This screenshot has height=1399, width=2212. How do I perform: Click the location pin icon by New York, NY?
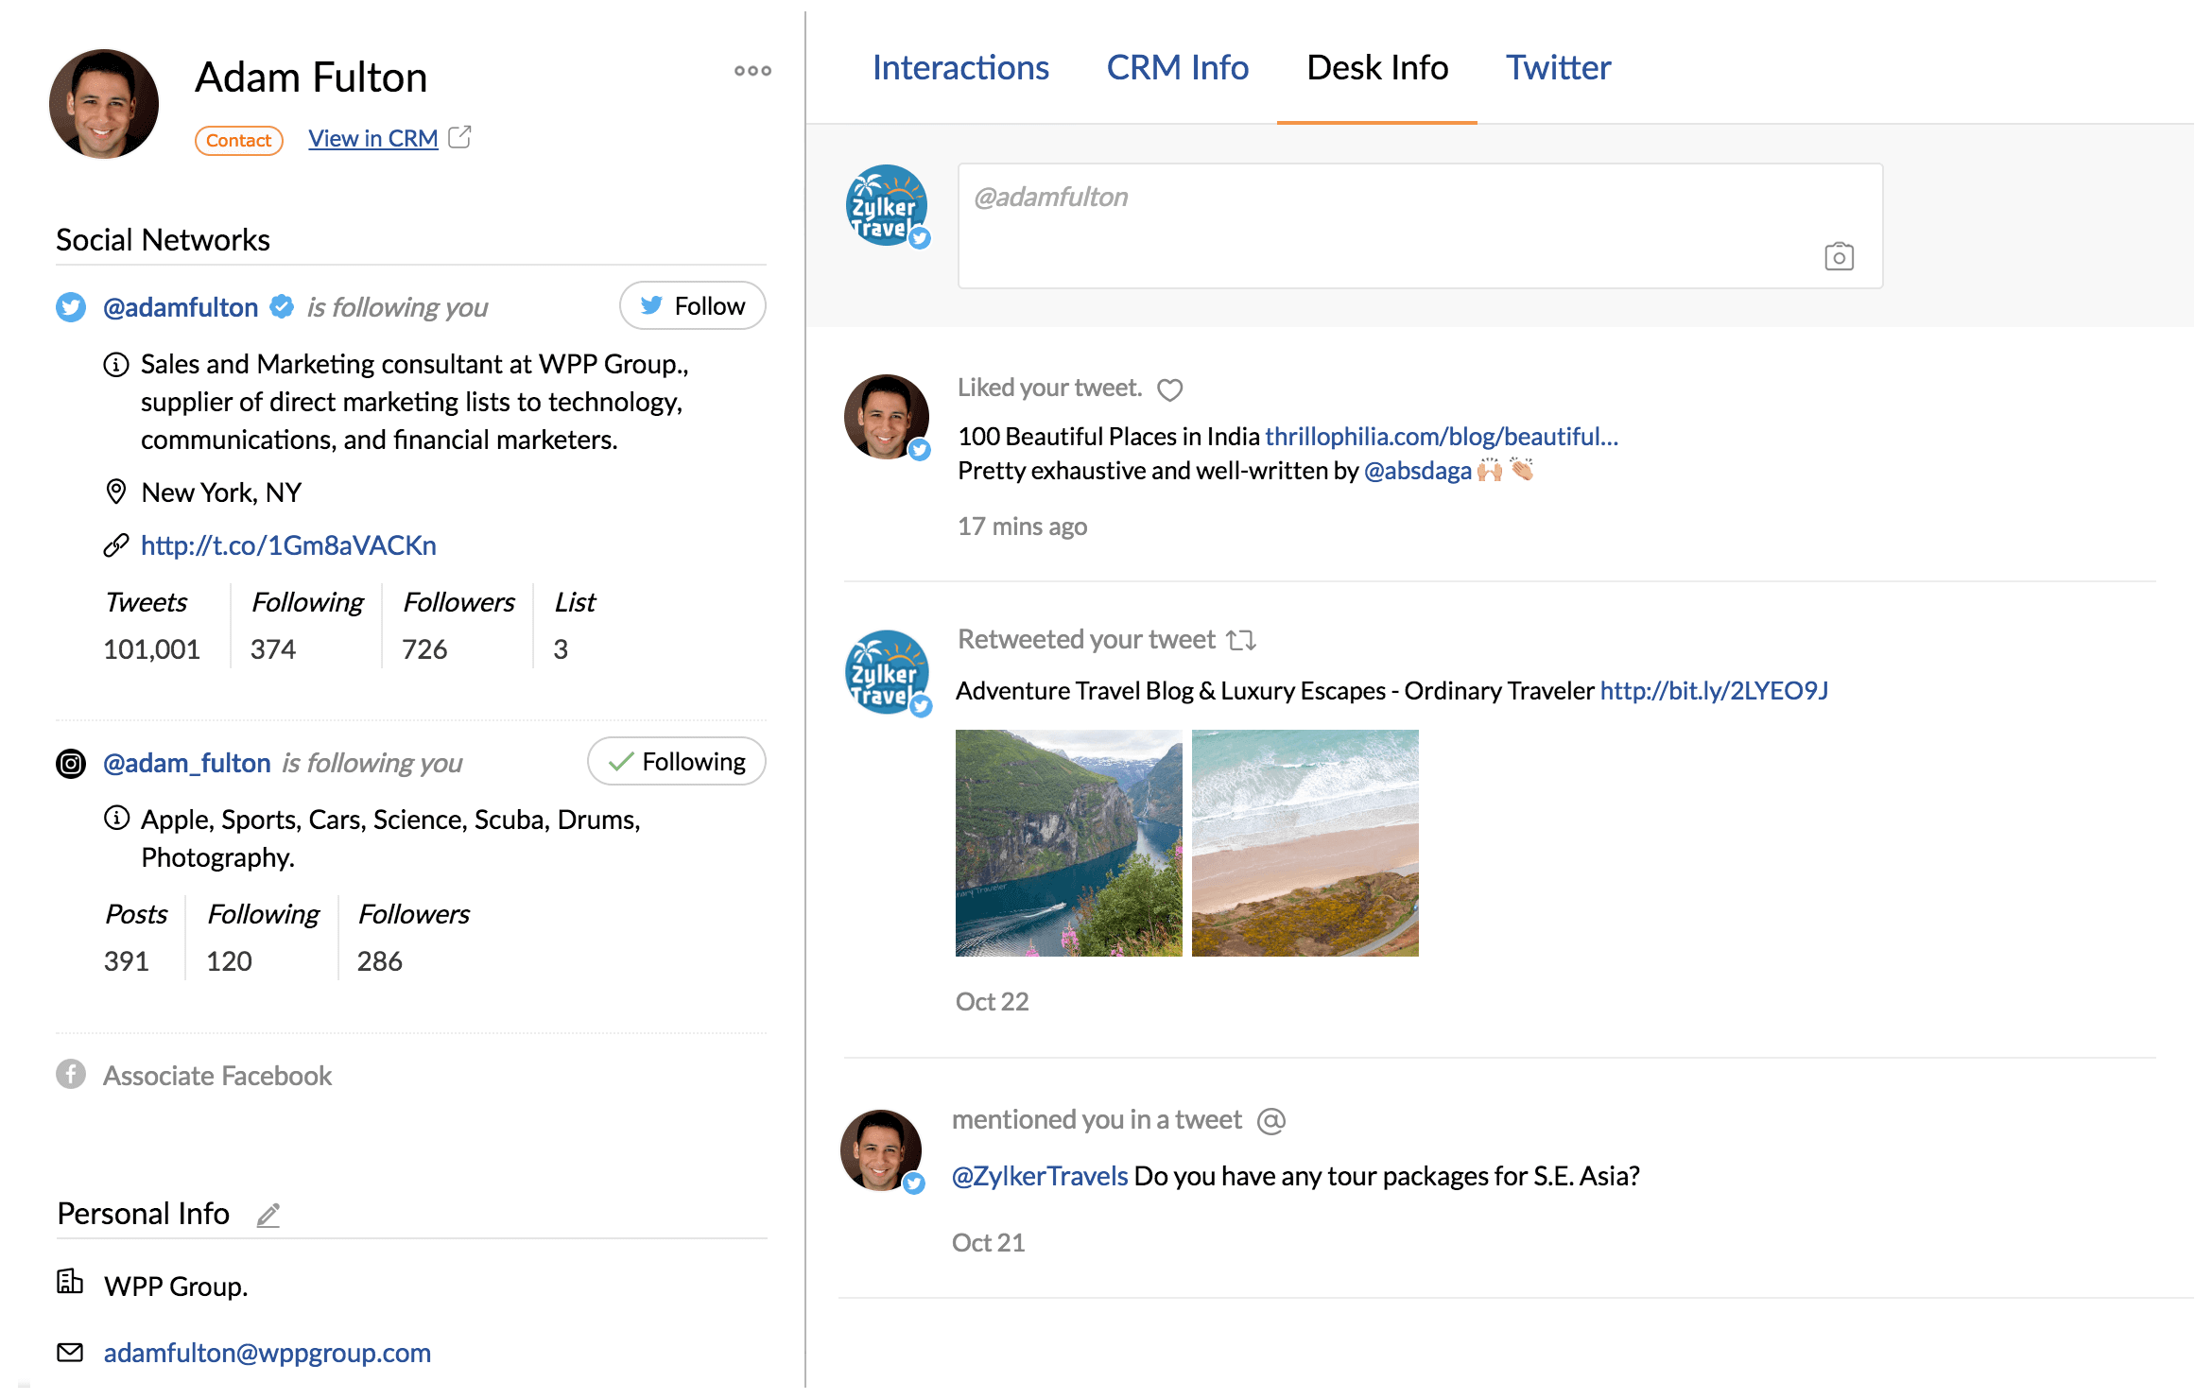pos(115,492)
